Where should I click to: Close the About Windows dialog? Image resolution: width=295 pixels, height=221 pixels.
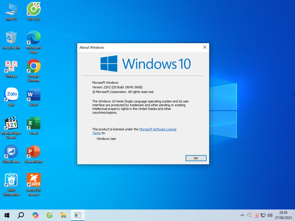click(205, 47)
